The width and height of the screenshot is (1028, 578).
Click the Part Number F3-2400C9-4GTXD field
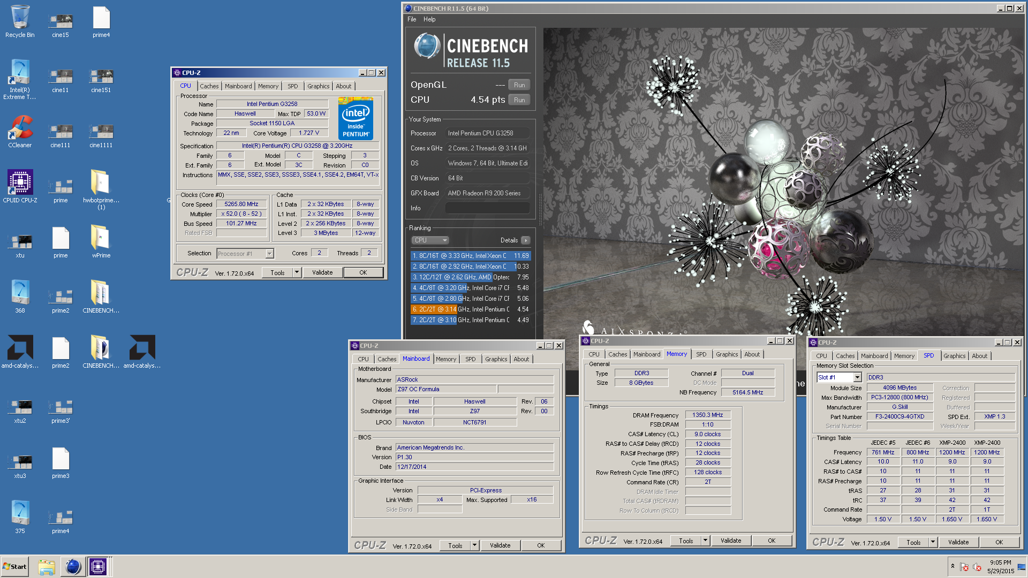click(x=899, y=417)
